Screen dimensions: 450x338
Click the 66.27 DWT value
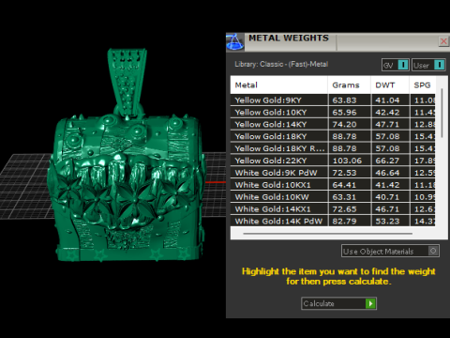coord(387,161)
